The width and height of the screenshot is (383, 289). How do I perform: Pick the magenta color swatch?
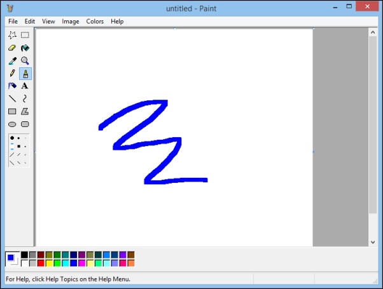82,263
